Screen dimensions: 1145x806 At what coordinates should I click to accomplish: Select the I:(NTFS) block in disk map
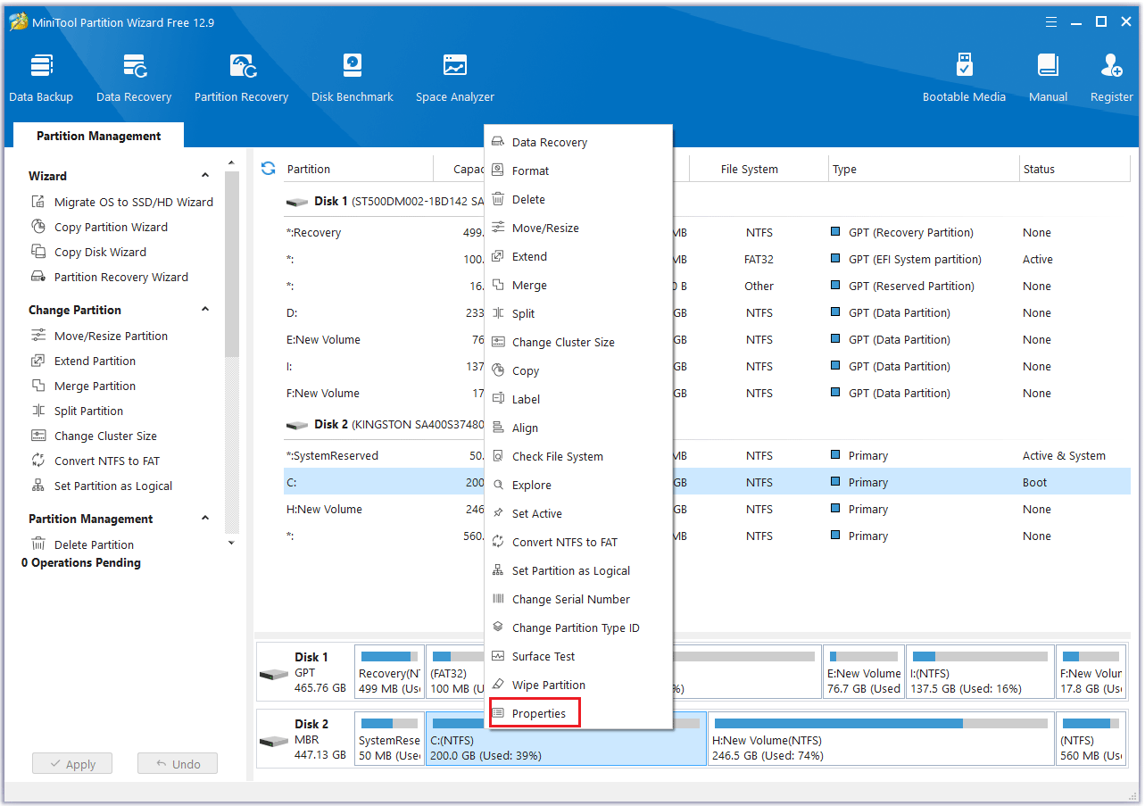click(980, 671)
